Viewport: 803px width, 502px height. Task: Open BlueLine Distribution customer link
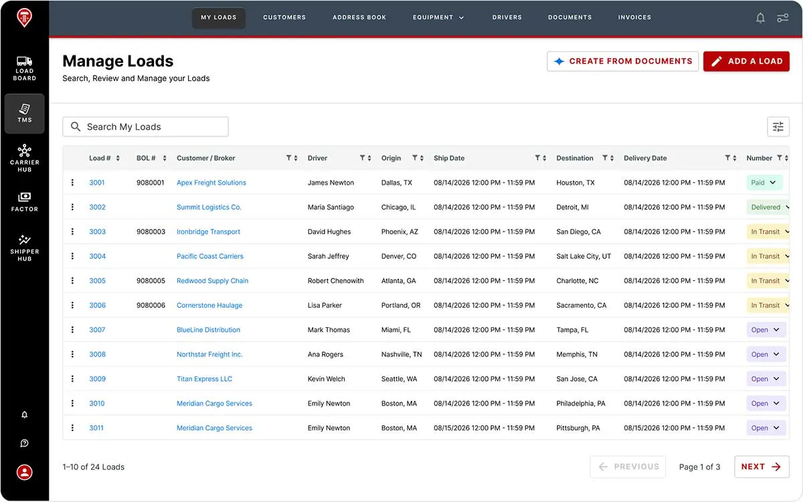click(x=208, y=329)
